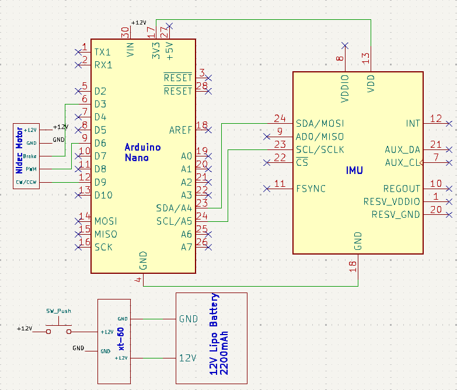Viewport: 457px width, 390px height.
Task: Click the +12V power label above VIN pin
Action: click(x=139, y=22)
